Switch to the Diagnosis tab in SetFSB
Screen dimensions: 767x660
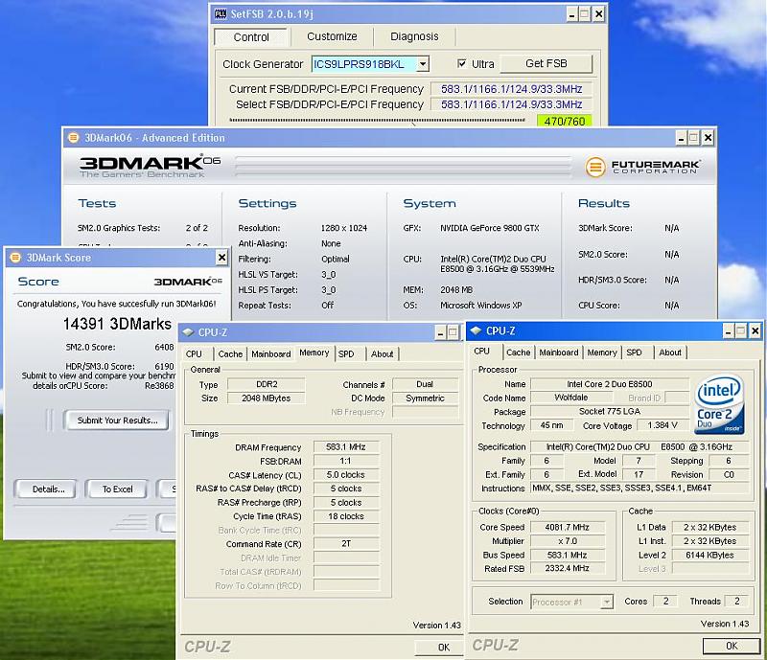point(414,36)
